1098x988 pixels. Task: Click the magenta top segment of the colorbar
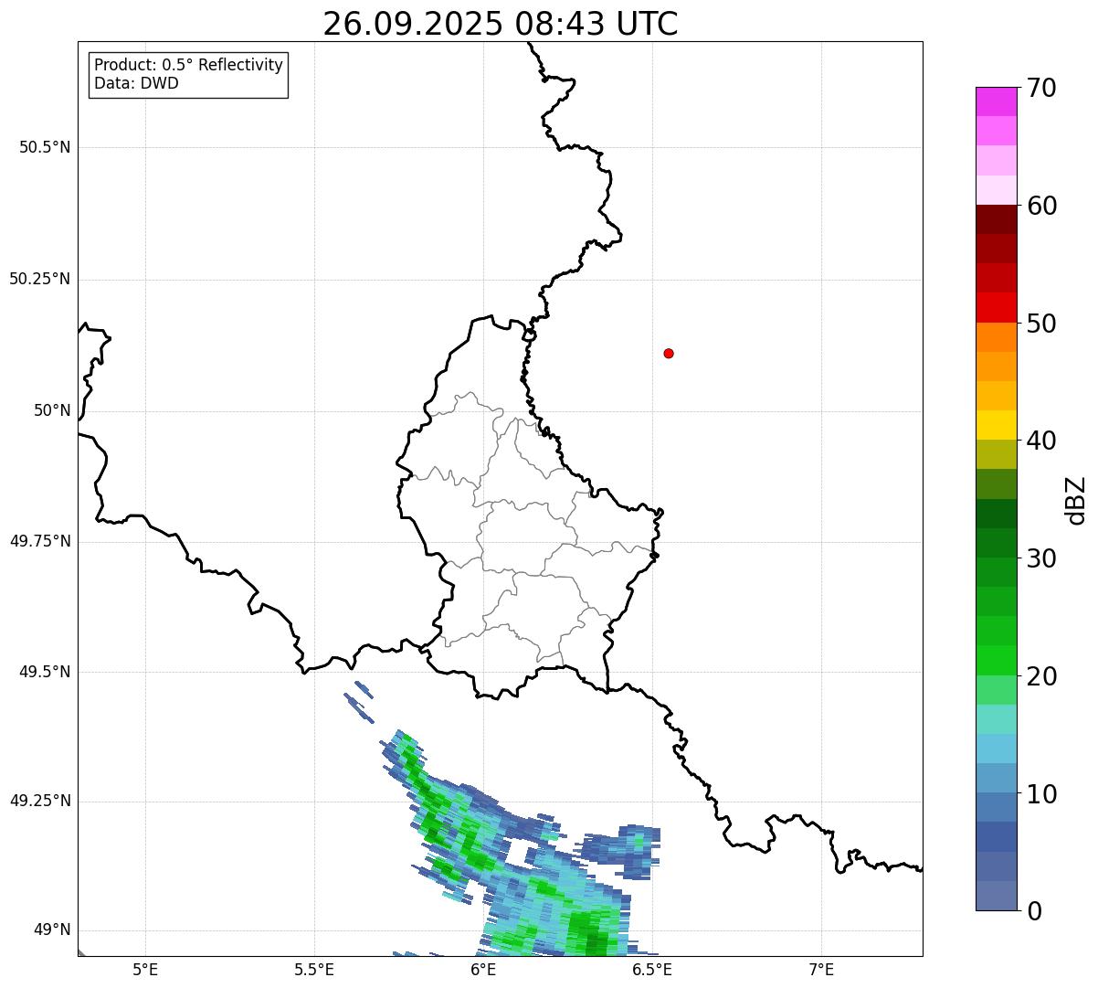[x=996, y=101]
